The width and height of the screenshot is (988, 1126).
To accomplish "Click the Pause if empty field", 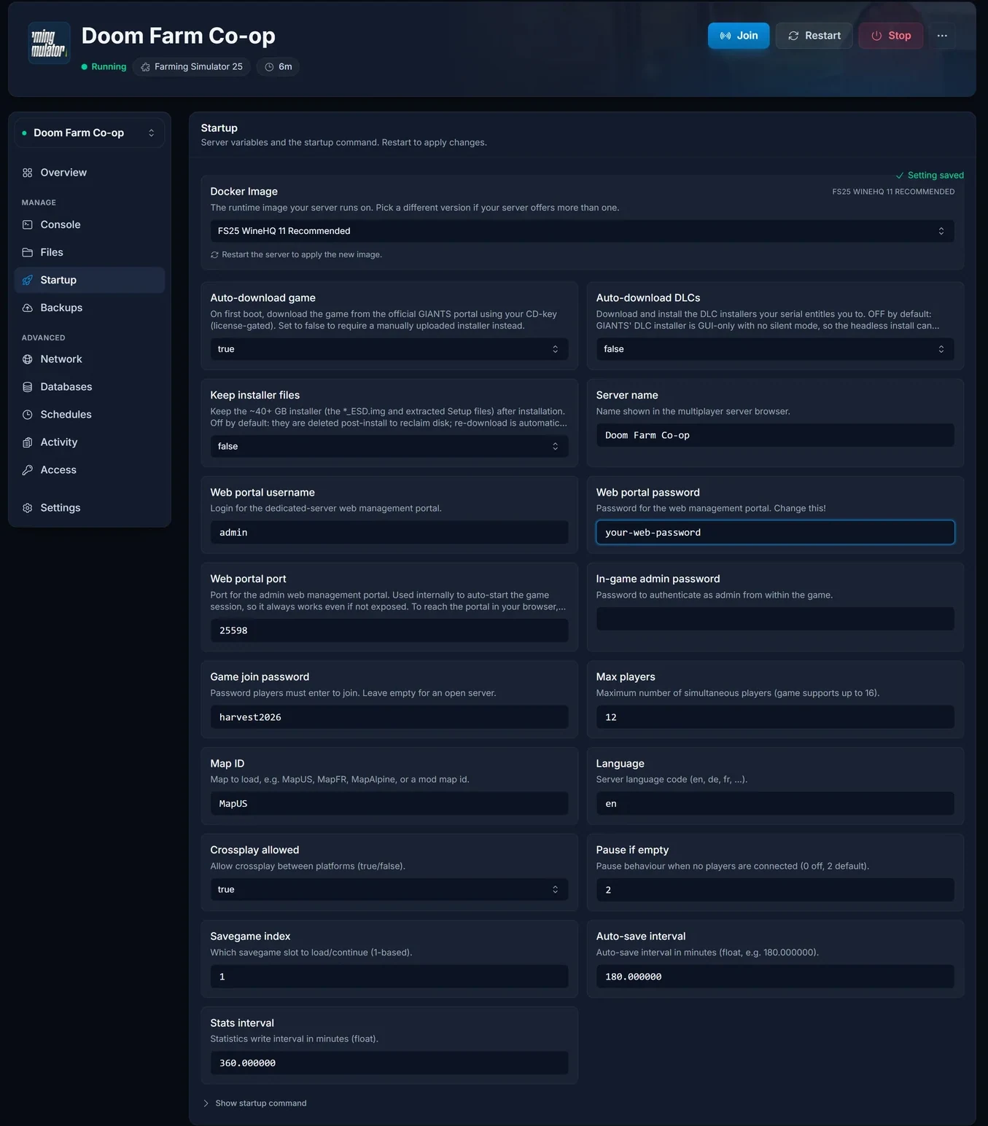I will click(775, 890).
